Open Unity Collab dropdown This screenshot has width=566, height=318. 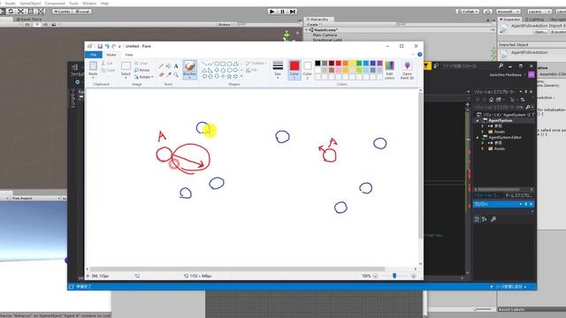point(468,11)
